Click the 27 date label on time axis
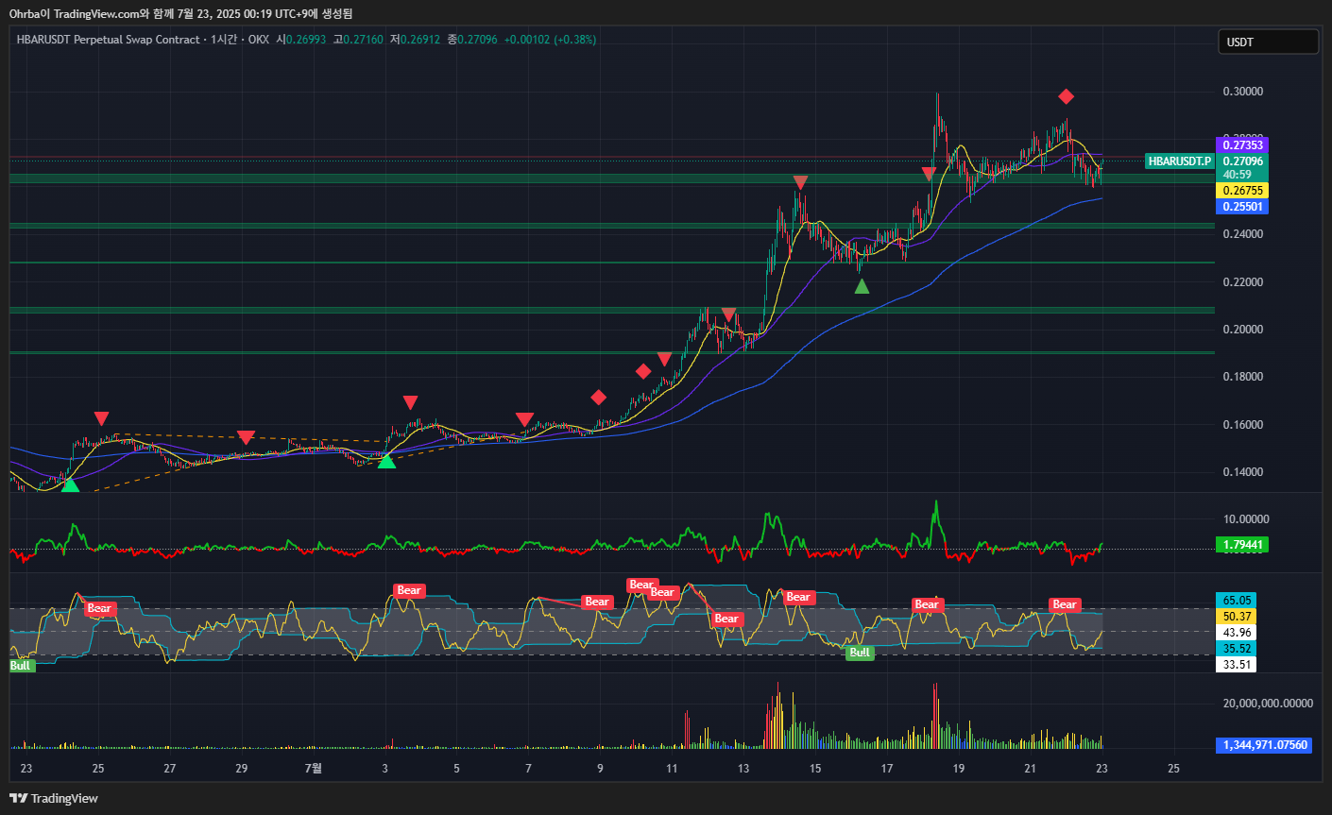The height and width of the screenshot is (815, 1332). (170, 769)
